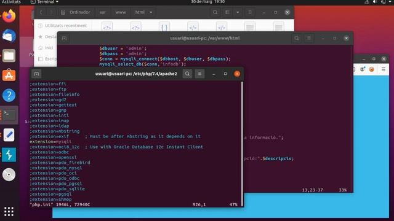The image size is (394, 221).
Task: Open new tab button in front terminal
Action: 36,74
